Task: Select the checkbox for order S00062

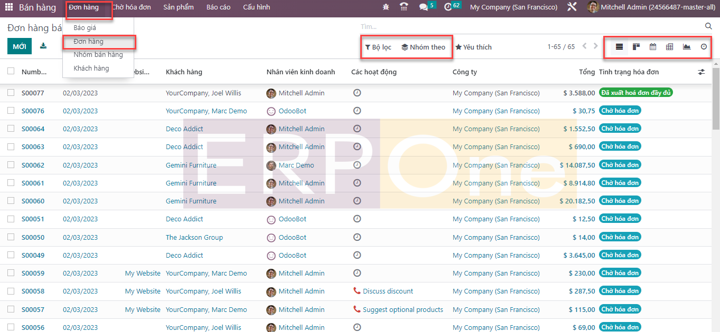Action: tap(11, 165)
